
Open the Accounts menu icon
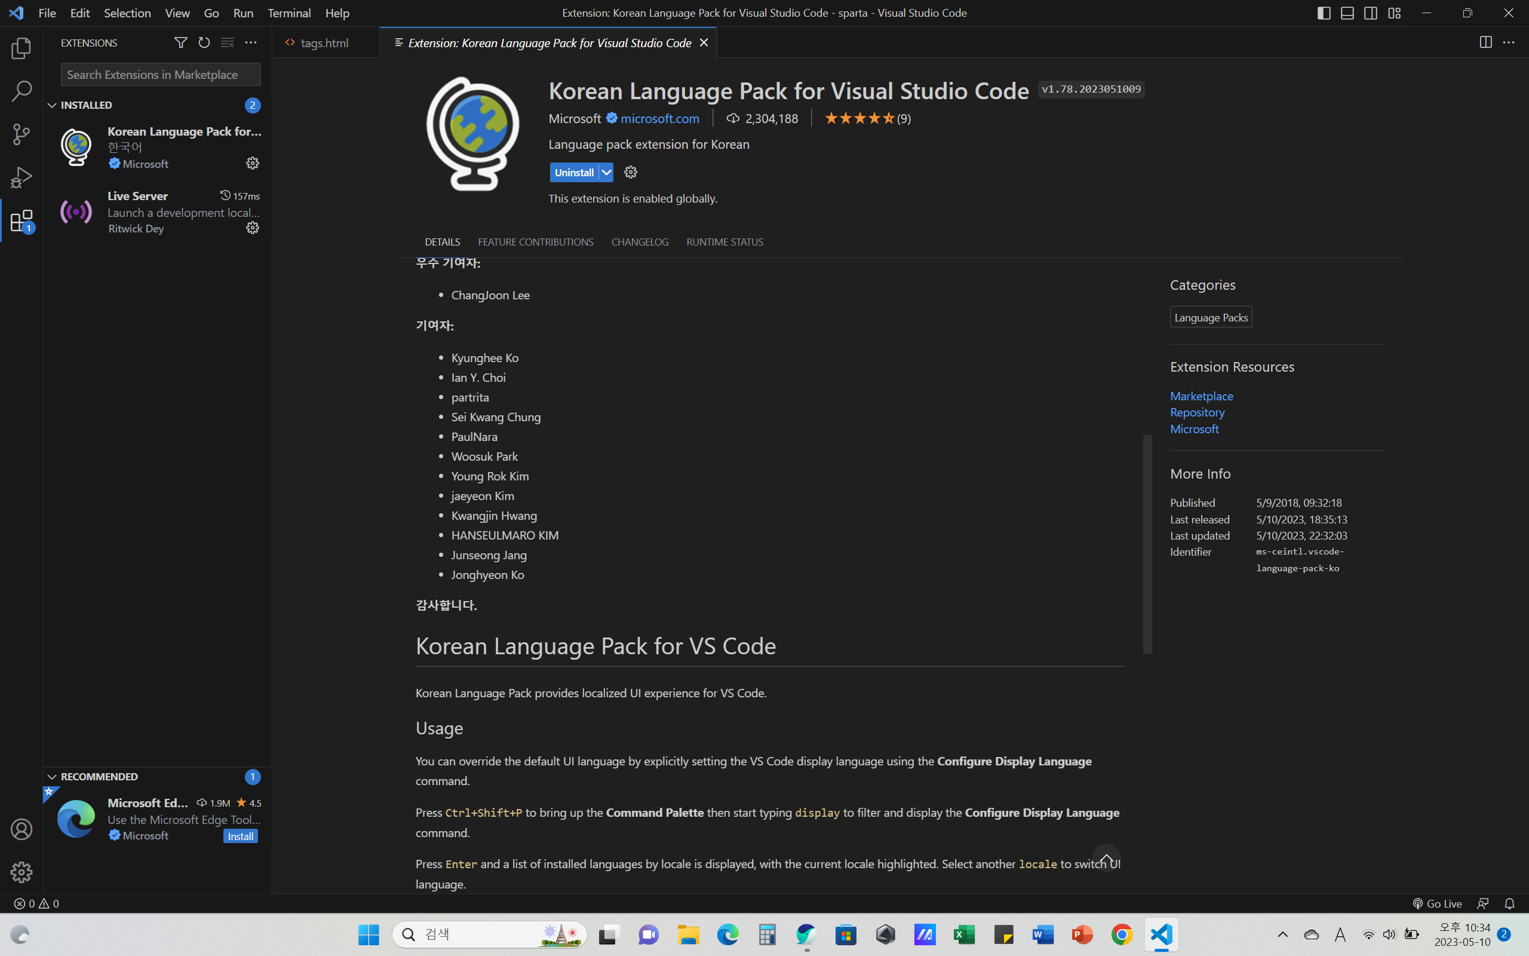pos(21,829)
